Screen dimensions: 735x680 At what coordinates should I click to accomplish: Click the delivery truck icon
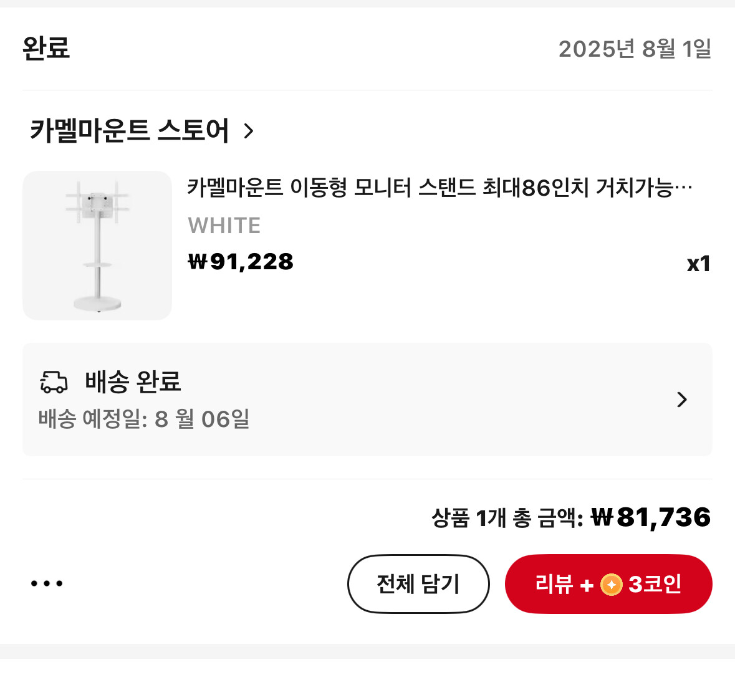[x=54, y=381]
